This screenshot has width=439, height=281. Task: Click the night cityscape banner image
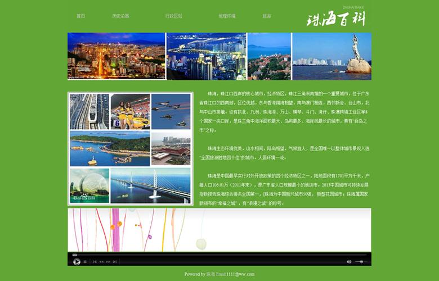point(117,56)
